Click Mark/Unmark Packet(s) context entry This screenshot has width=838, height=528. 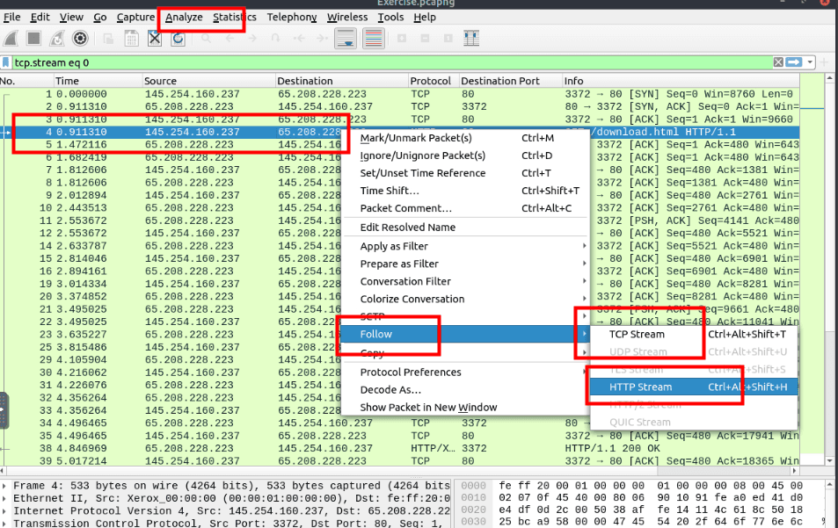point(416,138)
